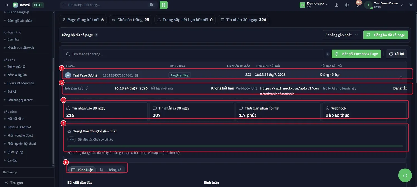Click the Webhook URL api.nextx.vn text
The image size is (417, 187).
[x=289, y=91]
